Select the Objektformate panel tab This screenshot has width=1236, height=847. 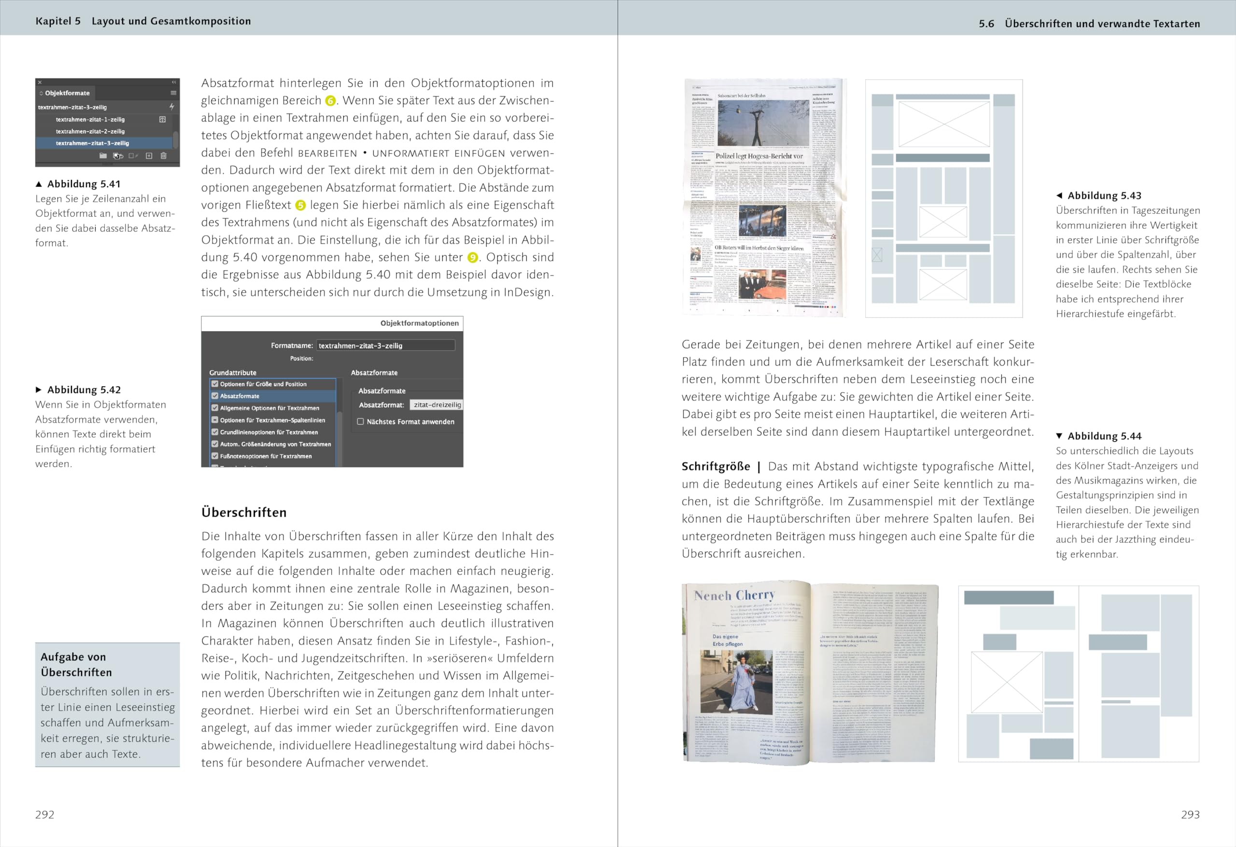[x=65, y=93]
